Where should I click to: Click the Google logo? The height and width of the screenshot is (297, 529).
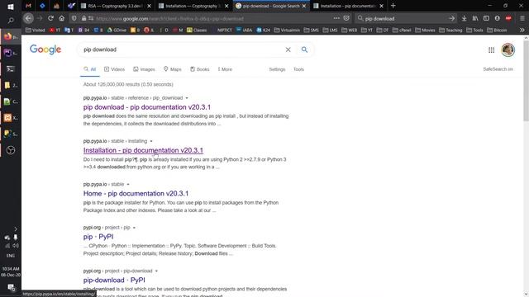tap(45, 49)
